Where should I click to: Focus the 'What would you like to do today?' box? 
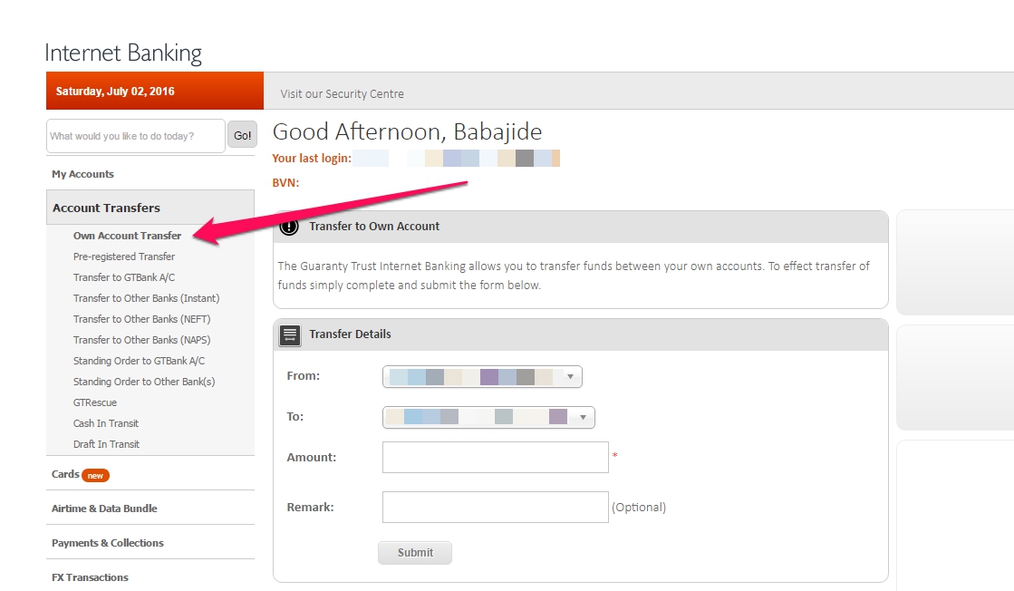tap(136, 136)
